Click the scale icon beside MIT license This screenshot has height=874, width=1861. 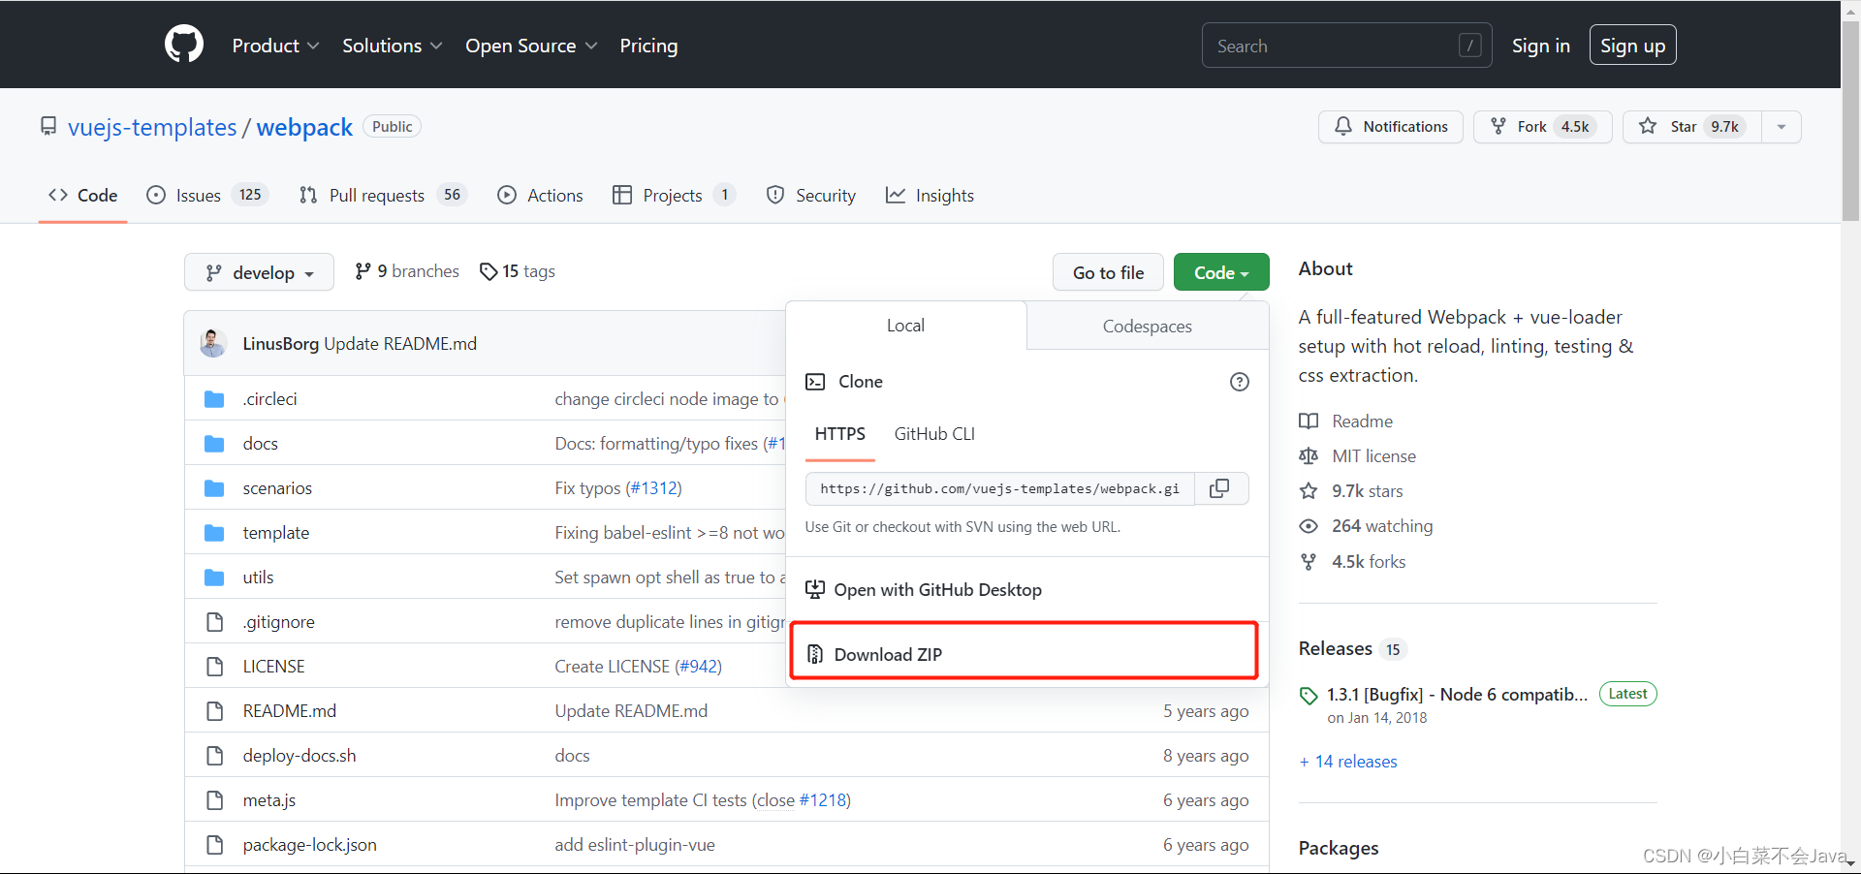coord(1309,456)
